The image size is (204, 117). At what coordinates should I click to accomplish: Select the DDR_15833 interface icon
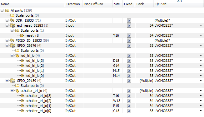(x=12, y=20)
